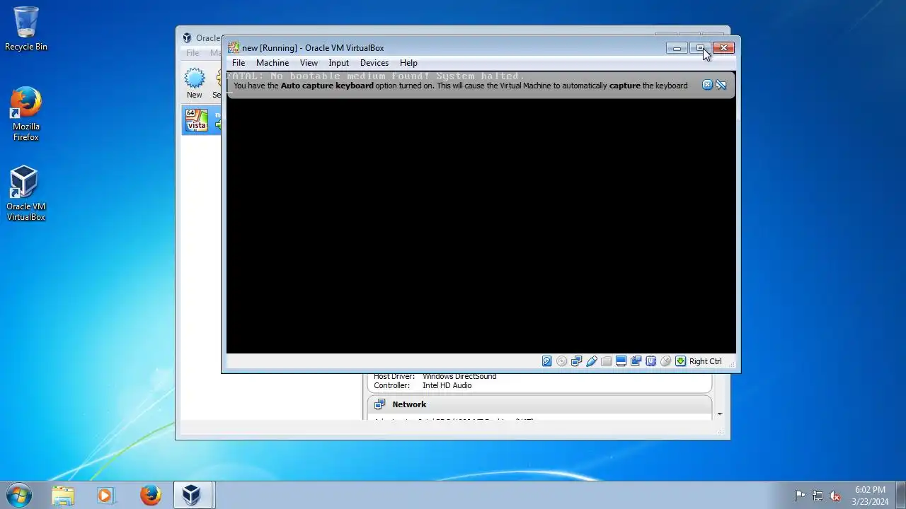Image resolution: width=906 pixels, height=509 pixels.
Task: Select the Oracle VM VirtualBox desktop shortcut
Action: tap(26, 194)
